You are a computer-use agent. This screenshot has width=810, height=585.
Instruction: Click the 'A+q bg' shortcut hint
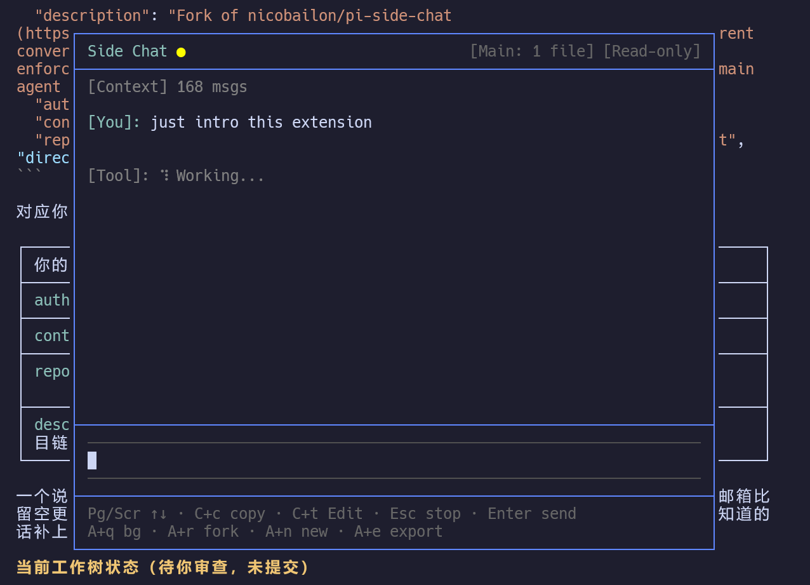tap(114, 532)
